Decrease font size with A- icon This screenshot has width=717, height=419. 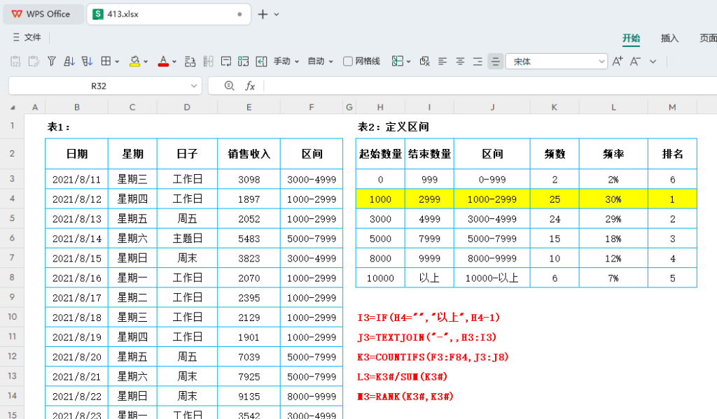[635, 62]
